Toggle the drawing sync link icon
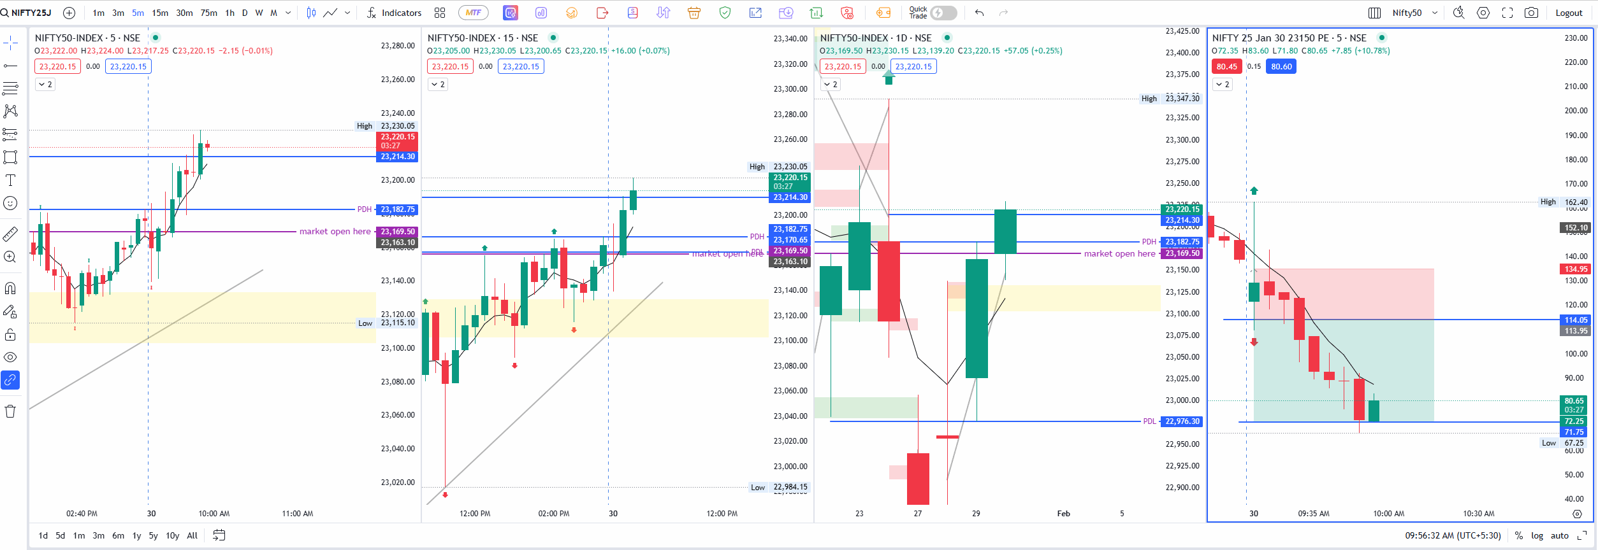This screenshot has width=1598, height=550. click(10, 380)
